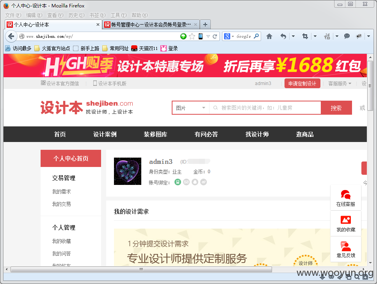Click the QQ account binding icon
The width and height of the screenshot is (377, 284).
tap(195, 182)
